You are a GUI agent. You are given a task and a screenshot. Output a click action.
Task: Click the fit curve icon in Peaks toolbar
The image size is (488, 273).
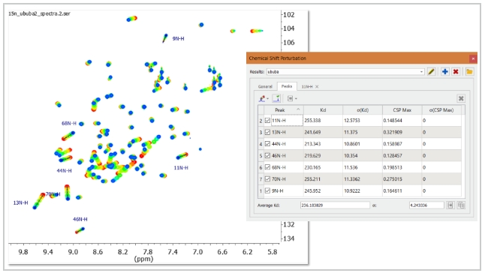coord(276,98)
